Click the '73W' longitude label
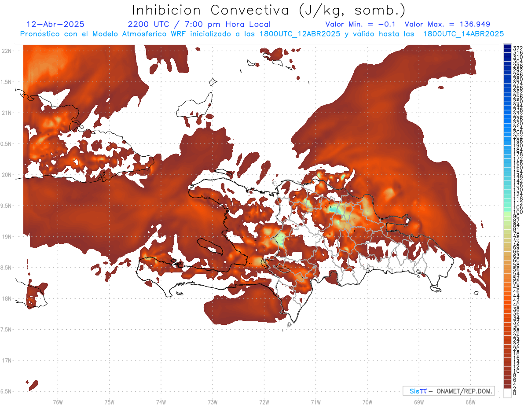This screenshot has height=408, width=528. tap(213, 402)
